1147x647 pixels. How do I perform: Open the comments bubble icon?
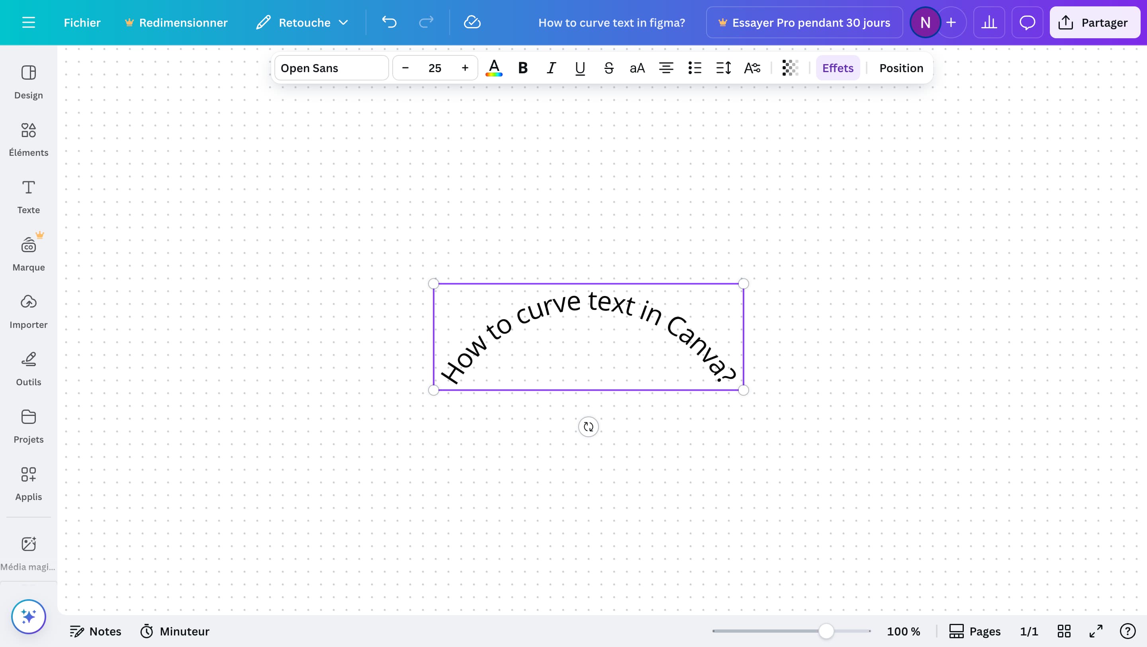[1027, 22]
